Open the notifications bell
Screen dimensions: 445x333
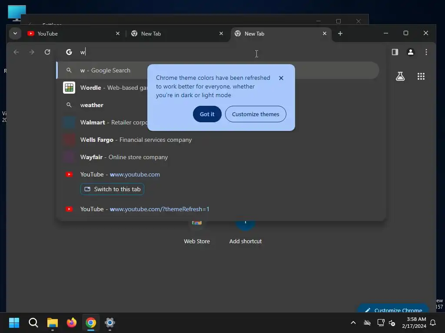point(433,323)
